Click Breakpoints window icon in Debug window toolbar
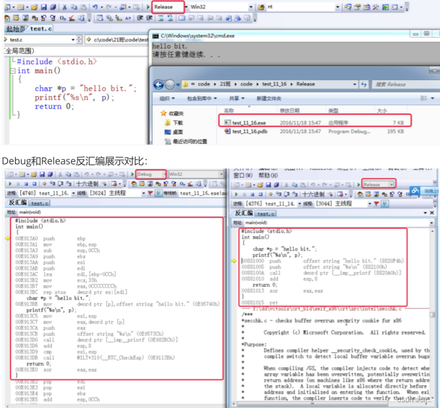 pyautogui.click(x=114, y=184)
